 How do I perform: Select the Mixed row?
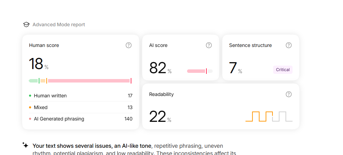81,107
